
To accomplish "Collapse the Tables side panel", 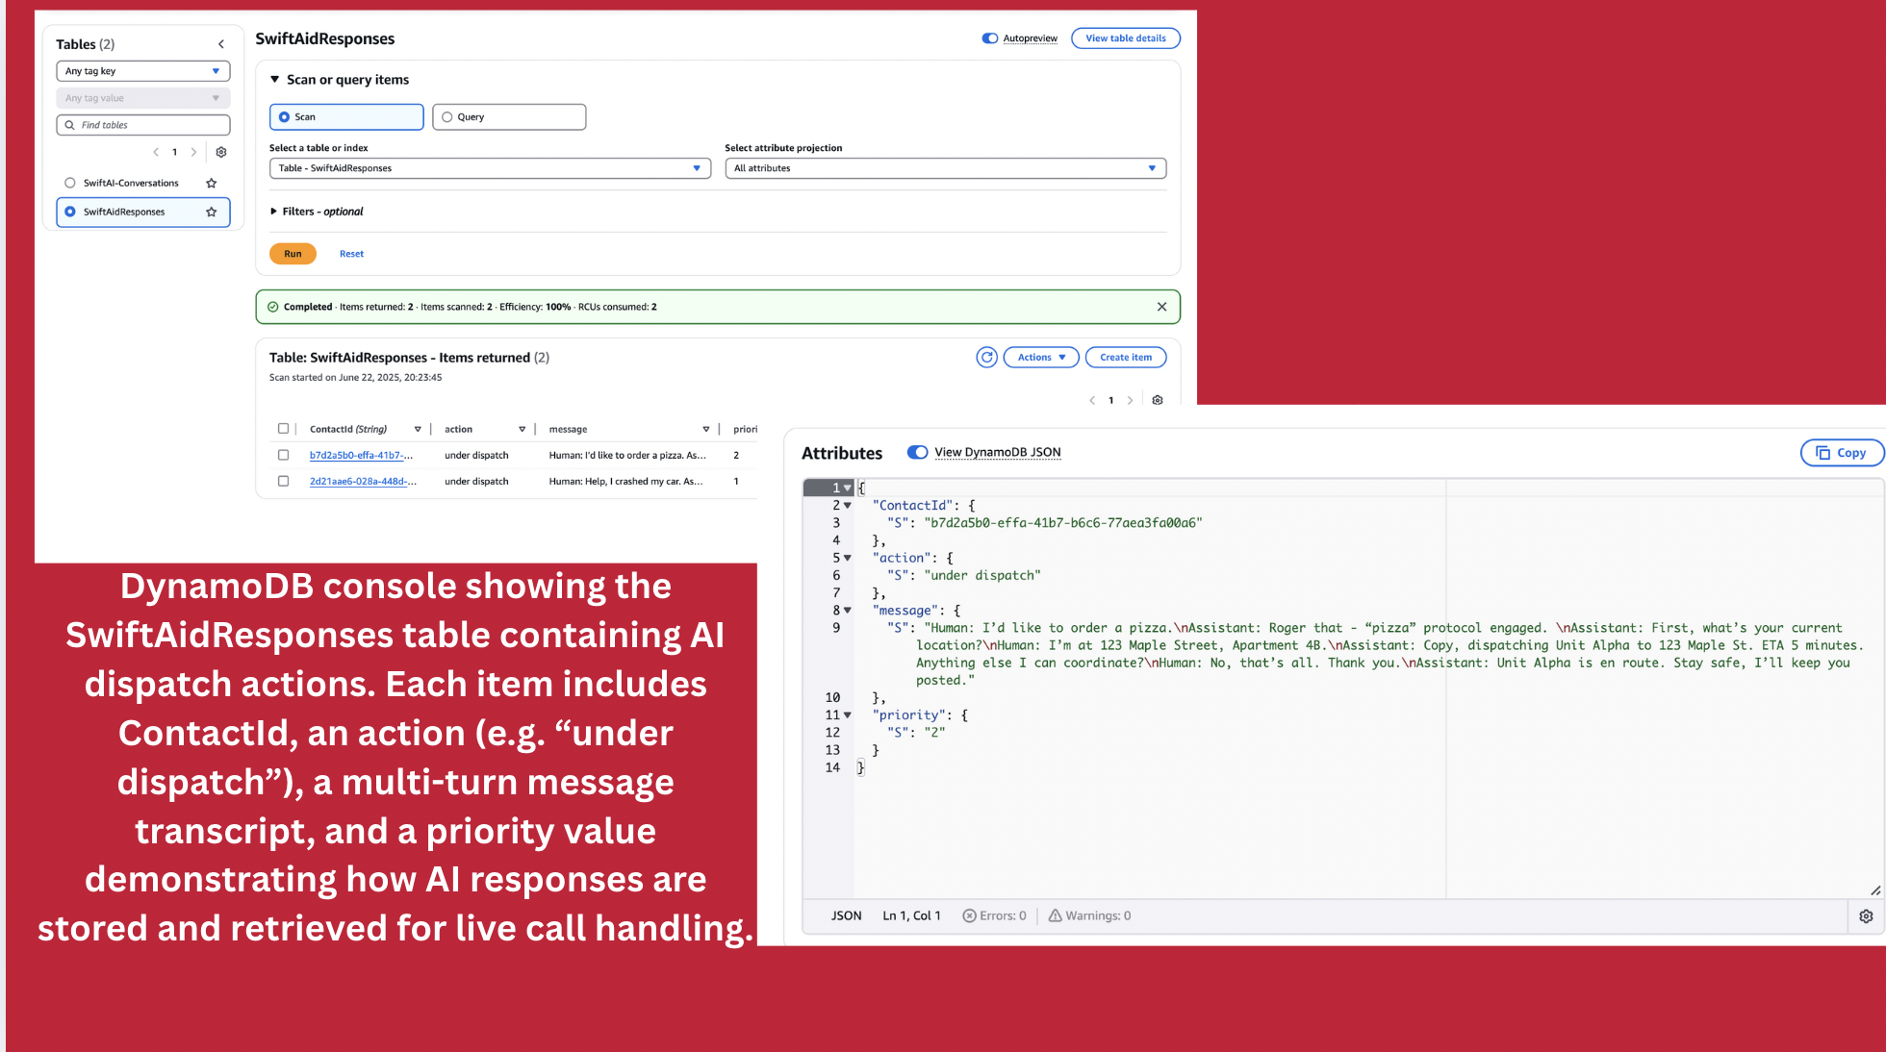I will click(x=221, y=44).
